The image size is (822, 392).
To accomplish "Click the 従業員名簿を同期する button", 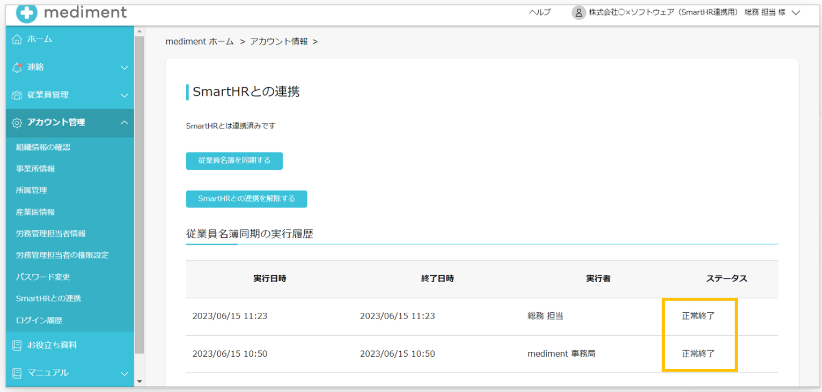I will [x=234, y=161].
